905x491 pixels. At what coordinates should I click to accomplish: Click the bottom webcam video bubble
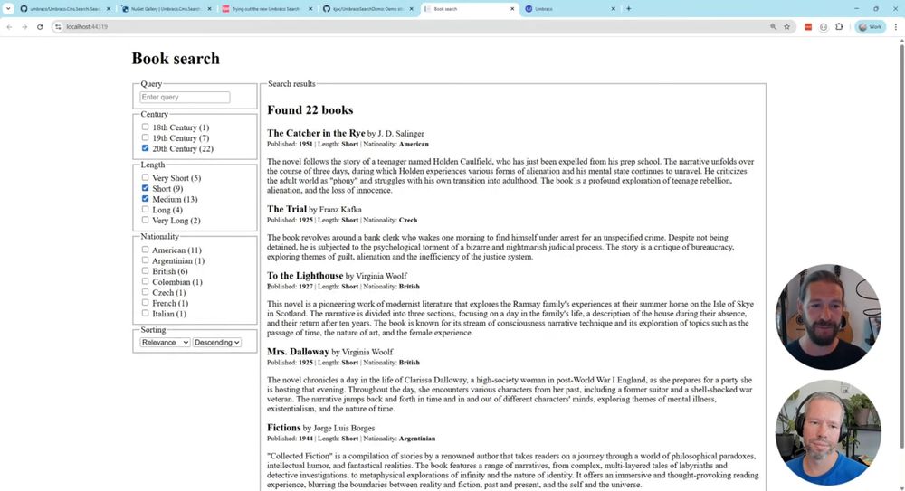coord(828,432)
